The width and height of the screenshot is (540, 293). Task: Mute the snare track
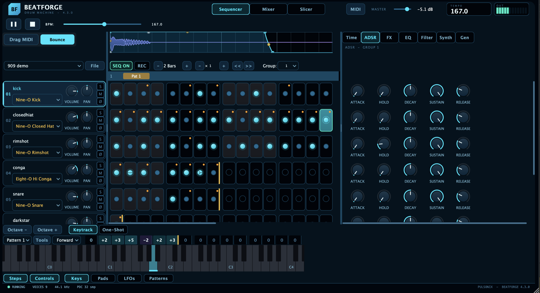click(100, 200)
